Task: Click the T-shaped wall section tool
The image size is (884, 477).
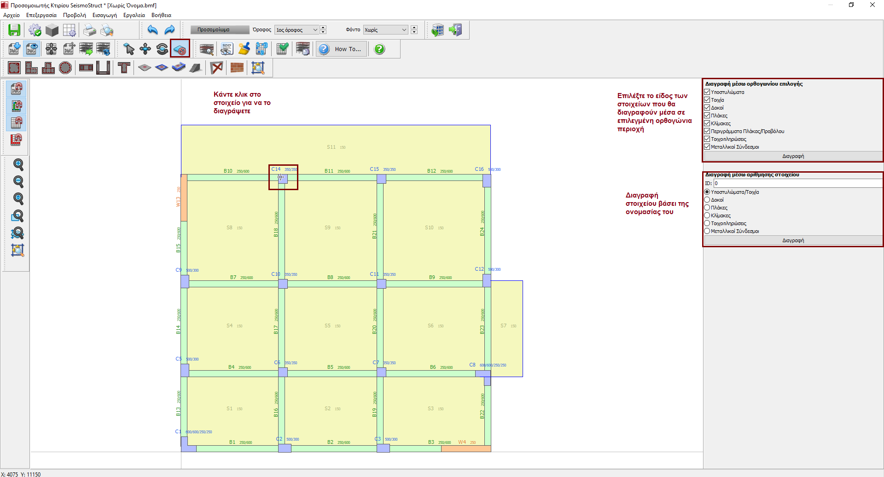Action: [124, 68]
